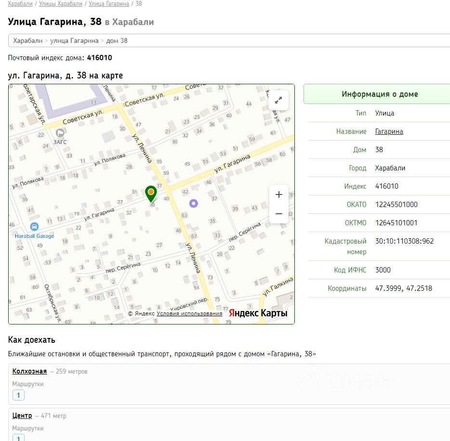
Task: Zoom out on the map
Action: click(x=278, y=214)
